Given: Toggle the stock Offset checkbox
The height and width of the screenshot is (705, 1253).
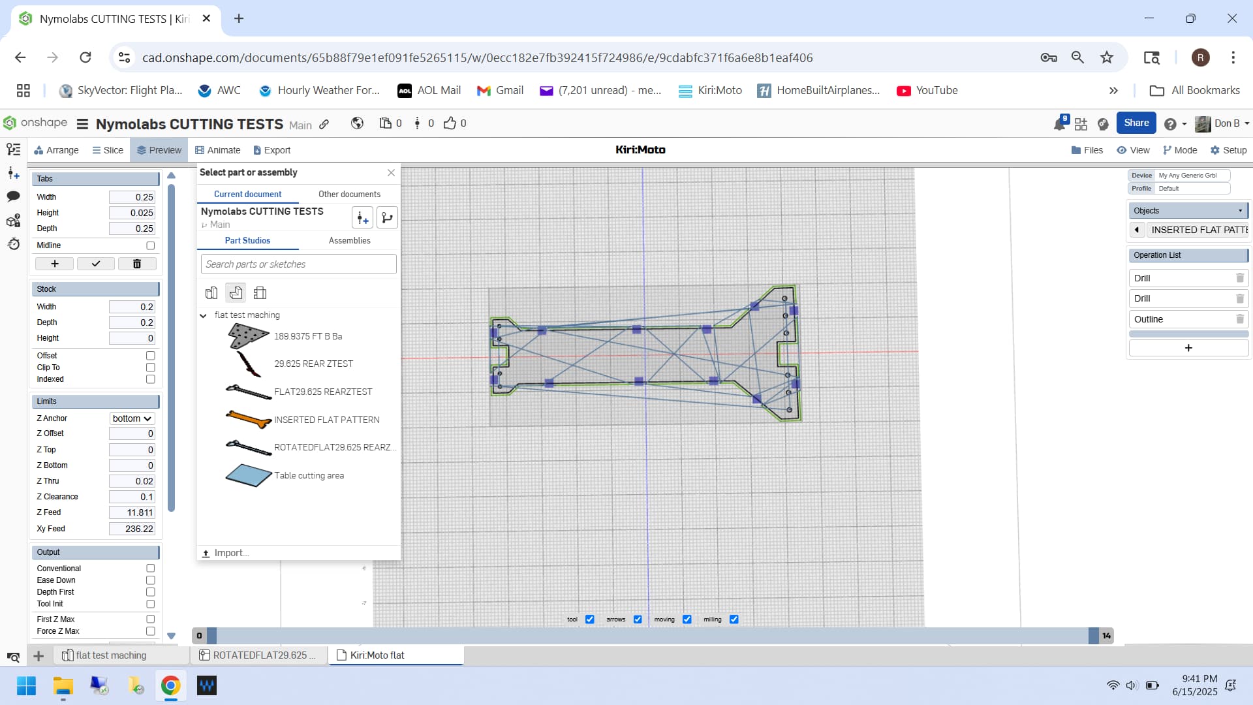Looking at the screenshot, I should point(151,356).
